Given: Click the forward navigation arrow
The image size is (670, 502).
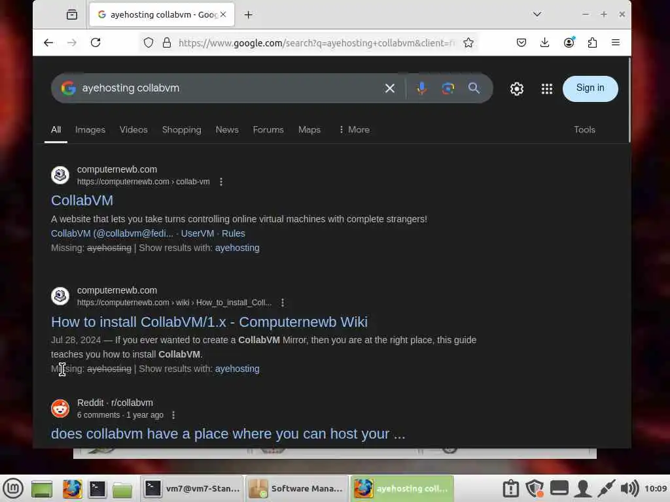Looking at the screenshot, I should (x=72, y=42).
